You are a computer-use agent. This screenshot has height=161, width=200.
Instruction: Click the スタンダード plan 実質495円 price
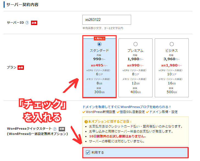click(99, 65)
